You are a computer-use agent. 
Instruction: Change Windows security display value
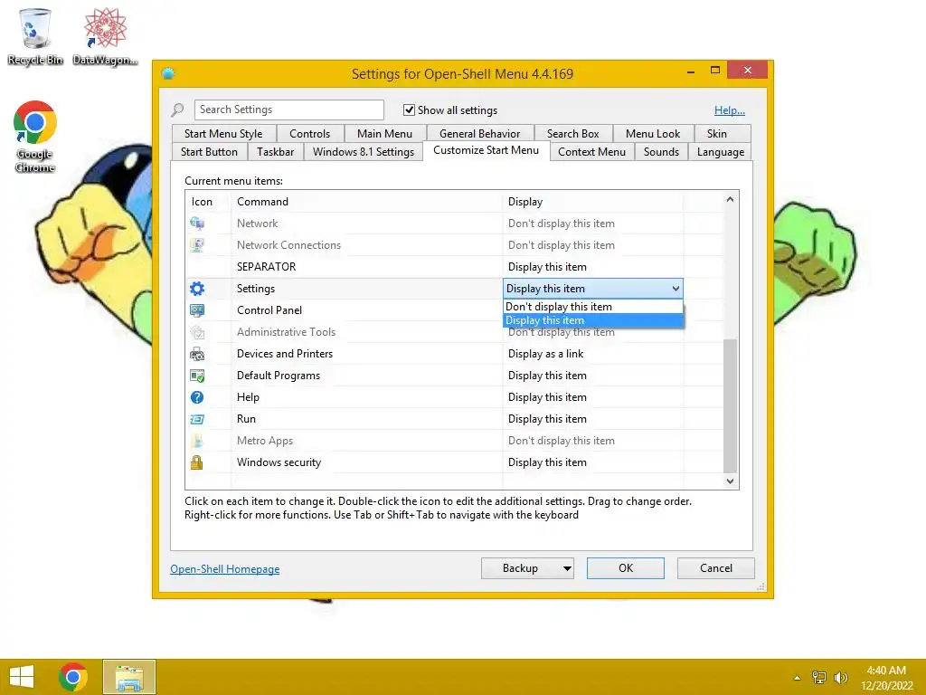(547, 462)
